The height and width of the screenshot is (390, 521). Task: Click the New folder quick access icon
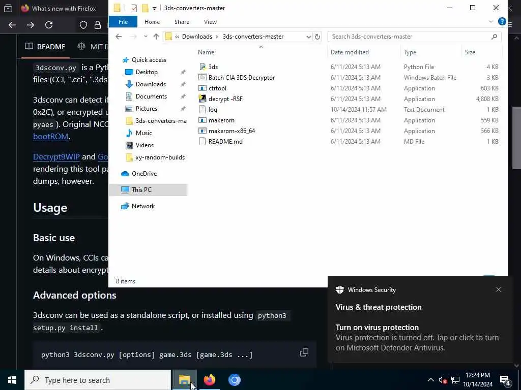point(145,8)
